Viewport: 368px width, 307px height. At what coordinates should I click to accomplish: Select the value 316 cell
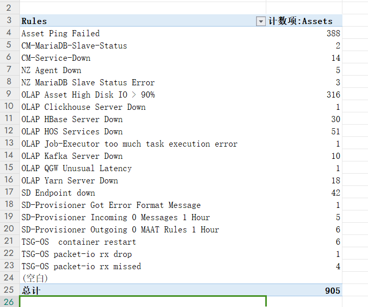tap(333, 95)
